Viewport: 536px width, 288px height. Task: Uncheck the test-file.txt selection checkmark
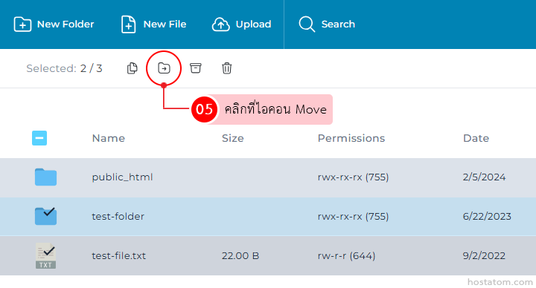pos(45,255)
